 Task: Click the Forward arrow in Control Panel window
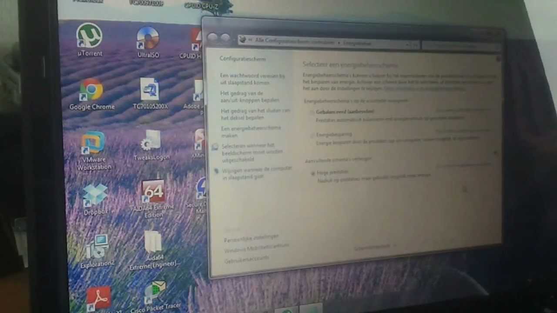click(x=225, y=38)
